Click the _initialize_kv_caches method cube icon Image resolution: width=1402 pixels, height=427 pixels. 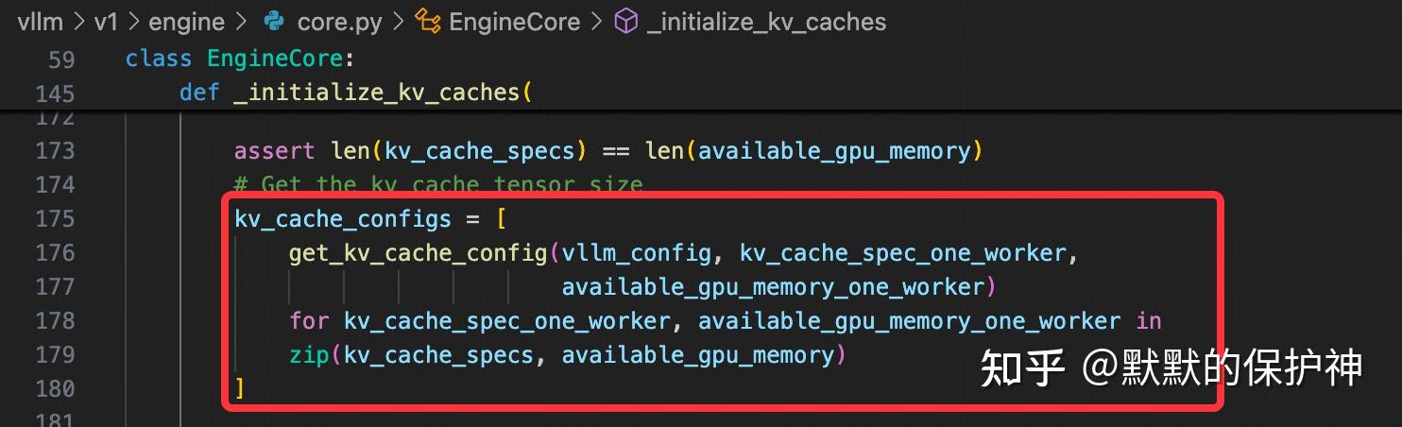(625, 22)
